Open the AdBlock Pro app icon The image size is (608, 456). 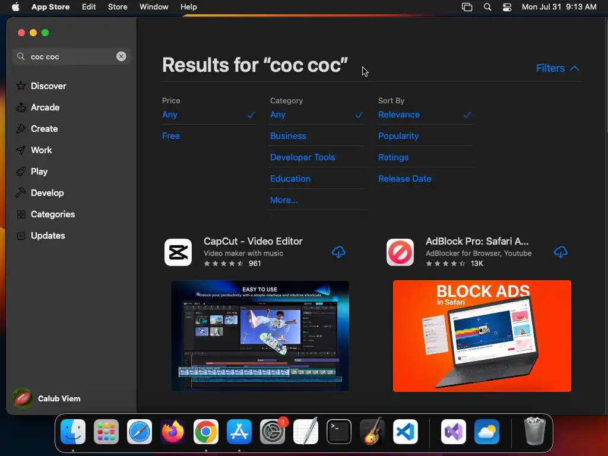(400, 252)
